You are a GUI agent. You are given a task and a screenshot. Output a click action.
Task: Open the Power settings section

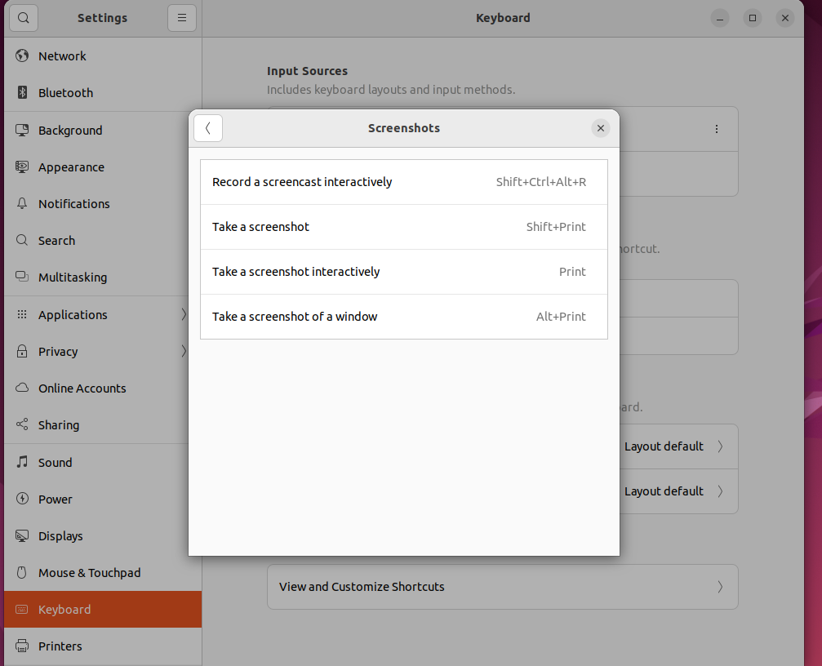54,499
